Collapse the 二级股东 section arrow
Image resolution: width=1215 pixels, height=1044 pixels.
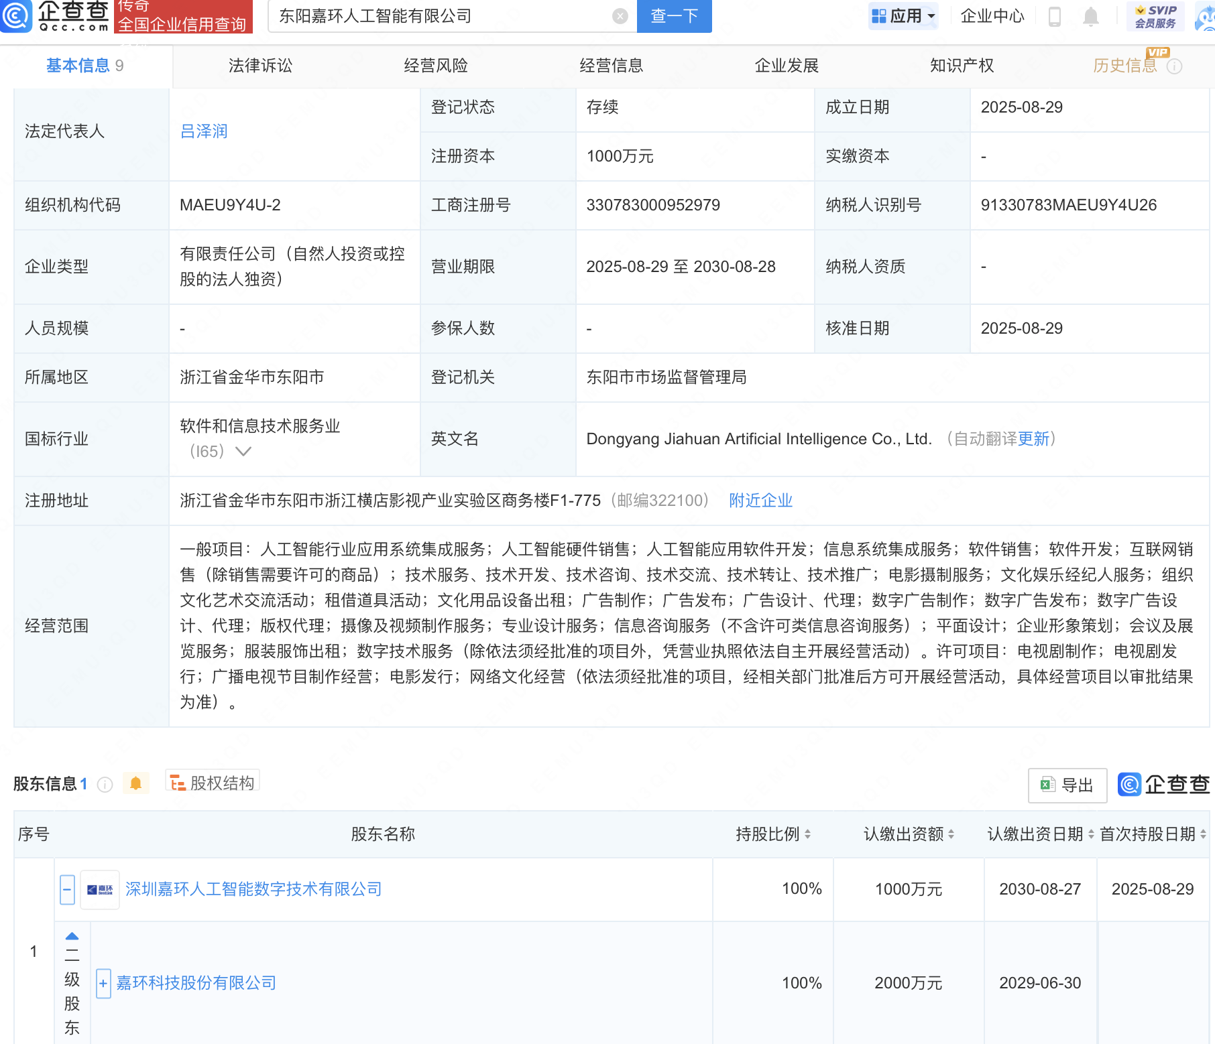72,936
